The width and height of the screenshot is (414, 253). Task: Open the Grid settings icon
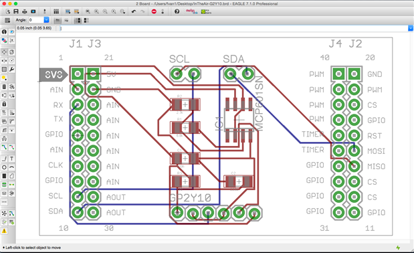7,20
